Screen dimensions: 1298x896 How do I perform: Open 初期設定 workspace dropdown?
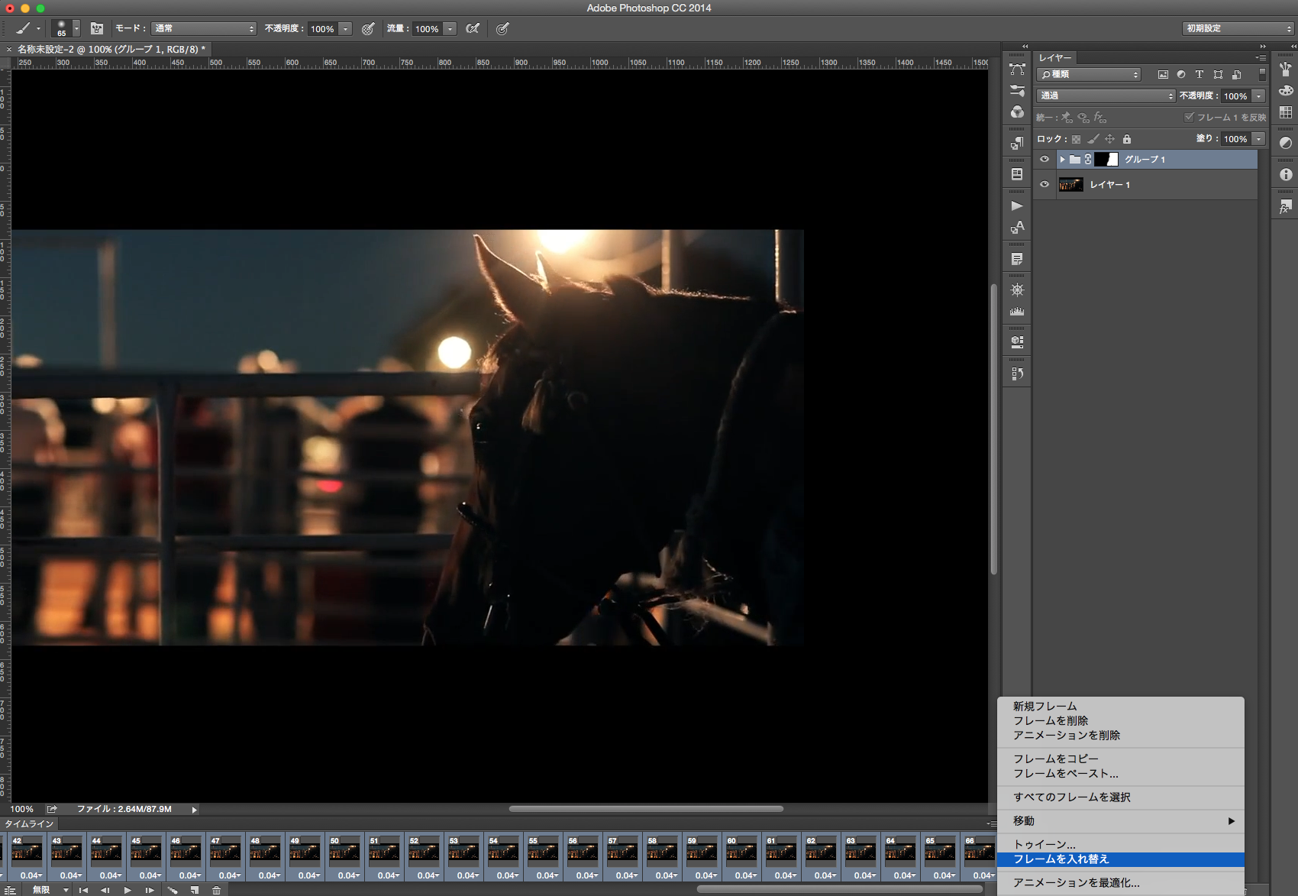(1238, 28)
